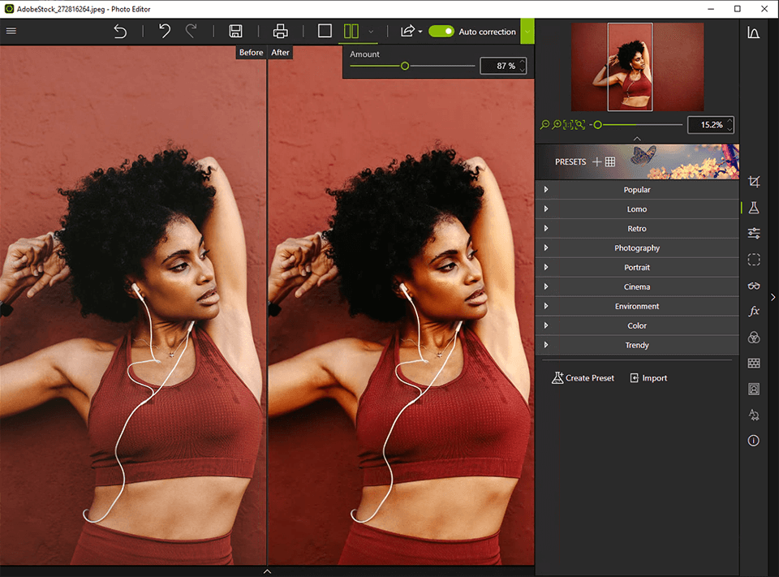Click the Create Preset button
Screen dimensions: 779x577
point(583,378)
